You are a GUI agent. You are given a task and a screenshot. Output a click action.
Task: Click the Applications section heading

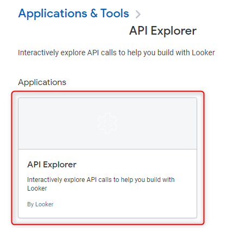[x=42, y=82]
